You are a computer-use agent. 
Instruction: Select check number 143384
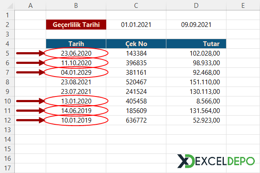136,53
